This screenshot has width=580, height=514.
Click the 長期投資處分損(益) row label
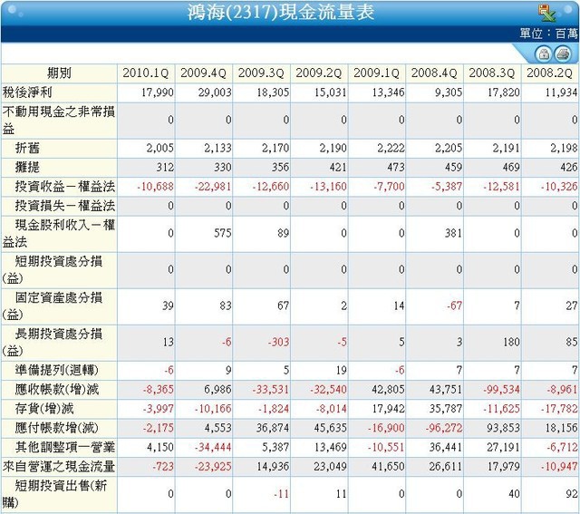53,343
